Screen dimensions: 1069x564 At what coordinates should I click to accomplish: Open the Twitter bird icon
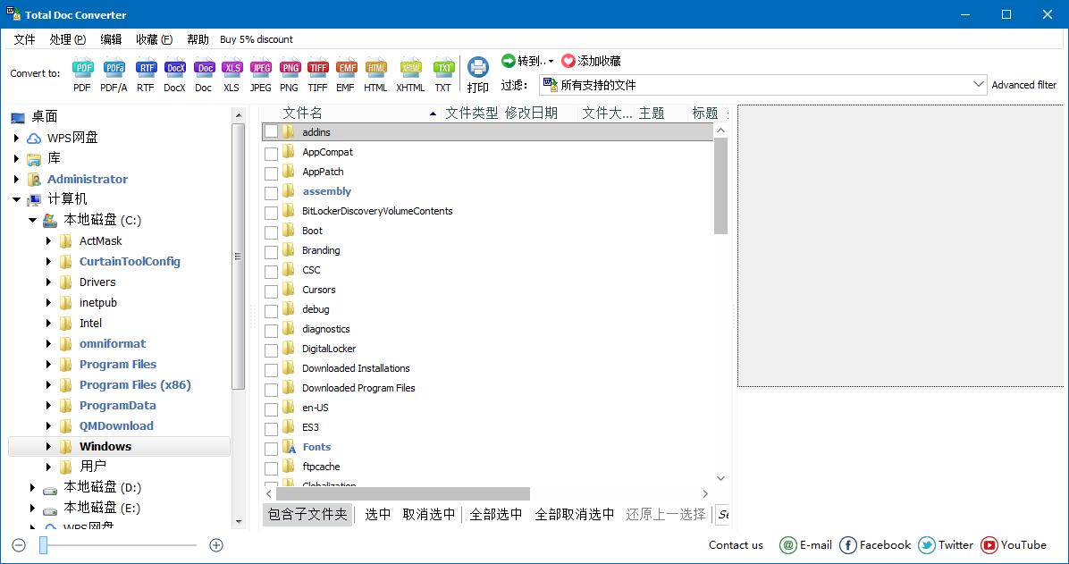927,545
